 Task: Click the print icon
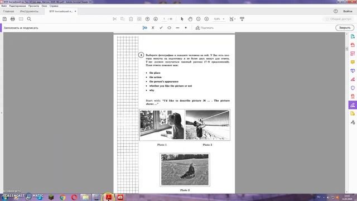pos(13,19)
